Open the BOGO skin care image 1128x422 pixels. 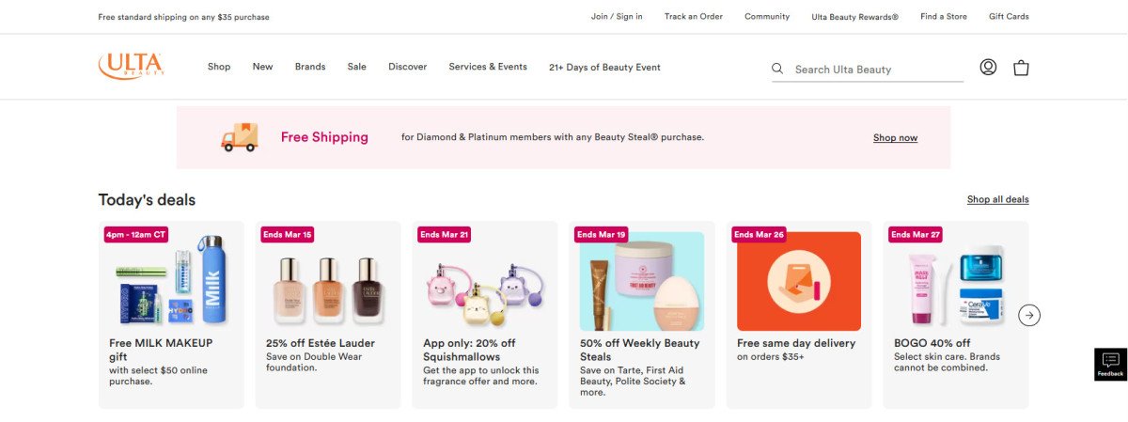956,280
